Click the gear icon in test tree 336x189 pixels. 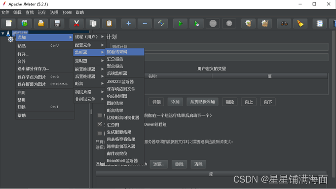coord(10,39)
